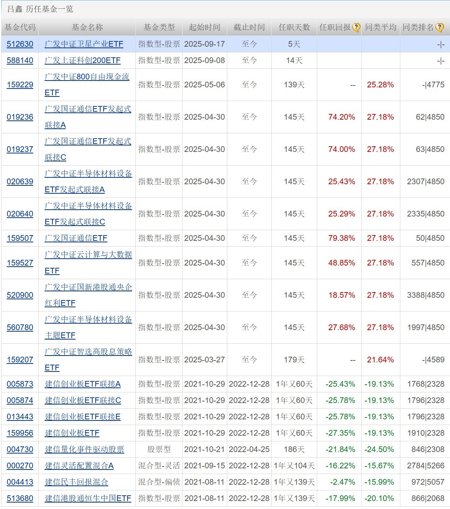Select the end date 2022-04-25
Screen dimensions: 450x509
249,449
